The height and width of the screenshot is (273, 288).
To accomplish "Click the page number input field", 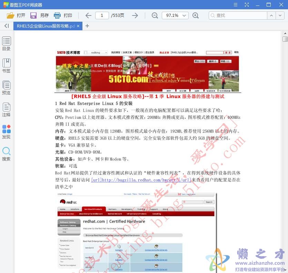I will click(x=102, y=15).
